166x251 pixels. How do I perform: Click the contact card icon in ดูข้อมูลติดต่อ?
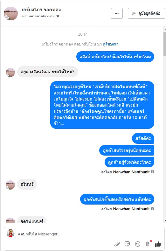(x=134, y=13)
